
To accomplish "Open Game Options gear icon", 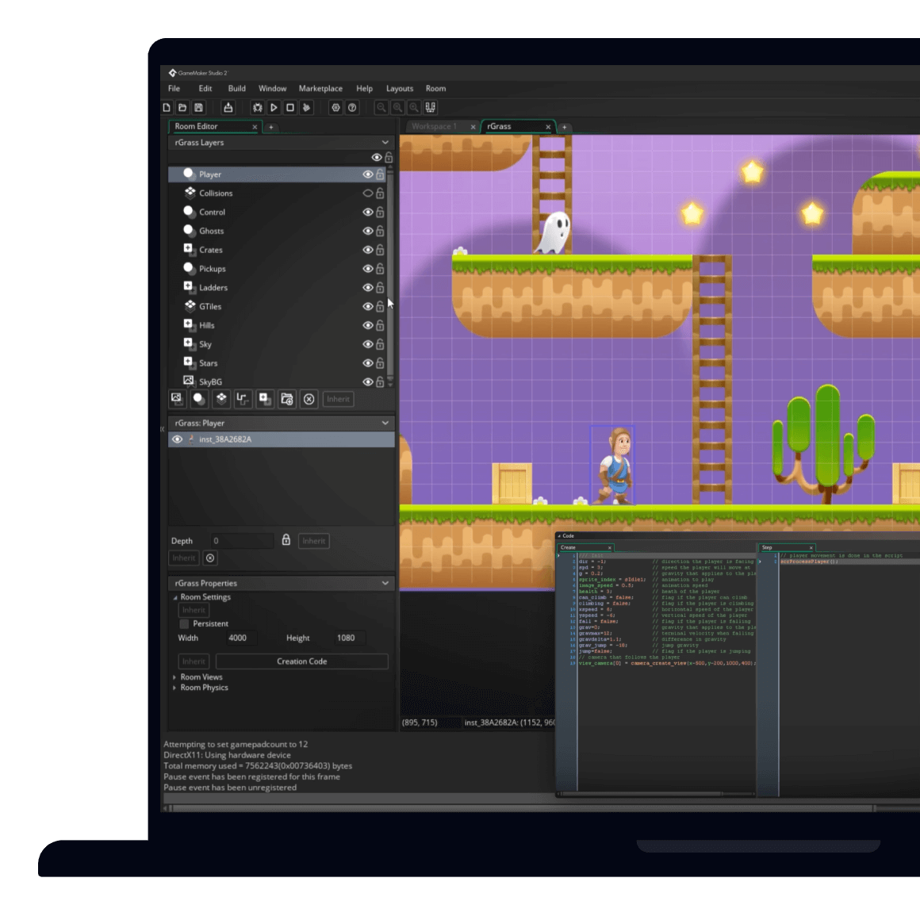I will pyautogui.click(x=335, y=108).
